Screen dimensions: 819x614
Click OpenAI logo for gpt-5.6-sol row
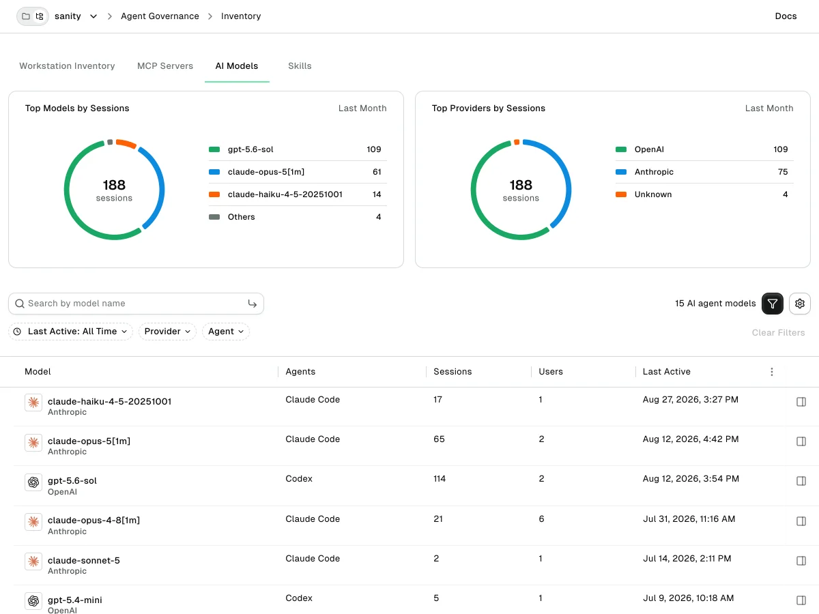pos(33,482)
